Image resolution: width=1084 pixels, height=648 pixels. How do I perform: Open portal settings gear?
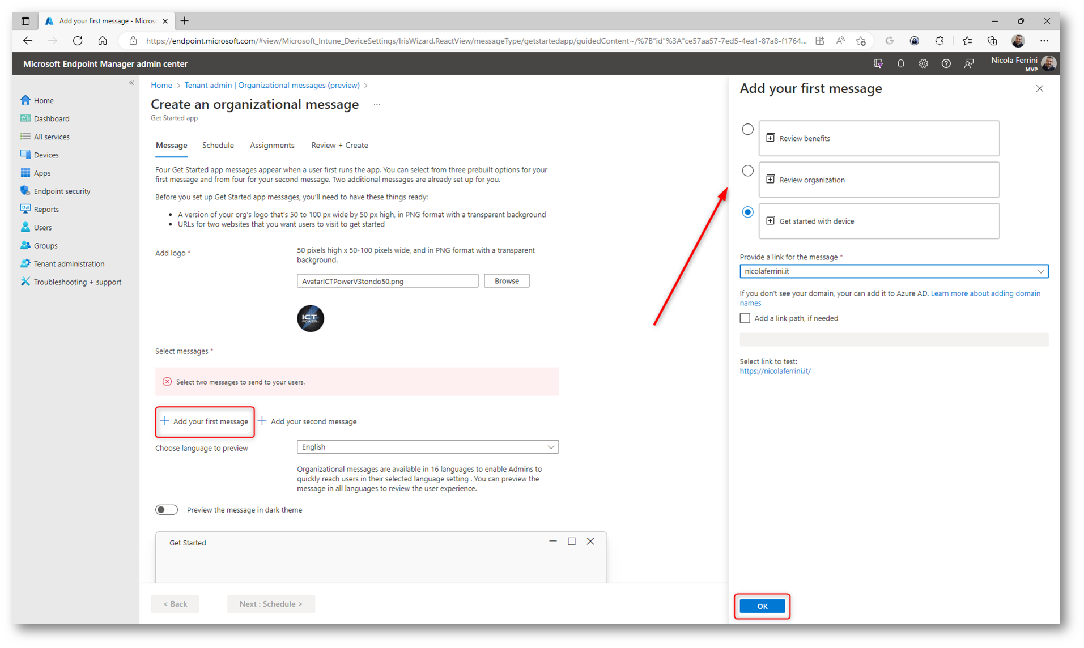(923, 63)
